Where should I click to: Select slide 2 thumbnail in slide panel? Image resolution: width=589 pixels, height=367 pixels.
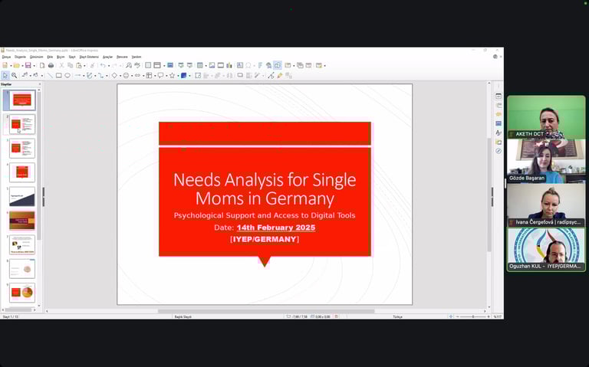click(x=21, y=124)
